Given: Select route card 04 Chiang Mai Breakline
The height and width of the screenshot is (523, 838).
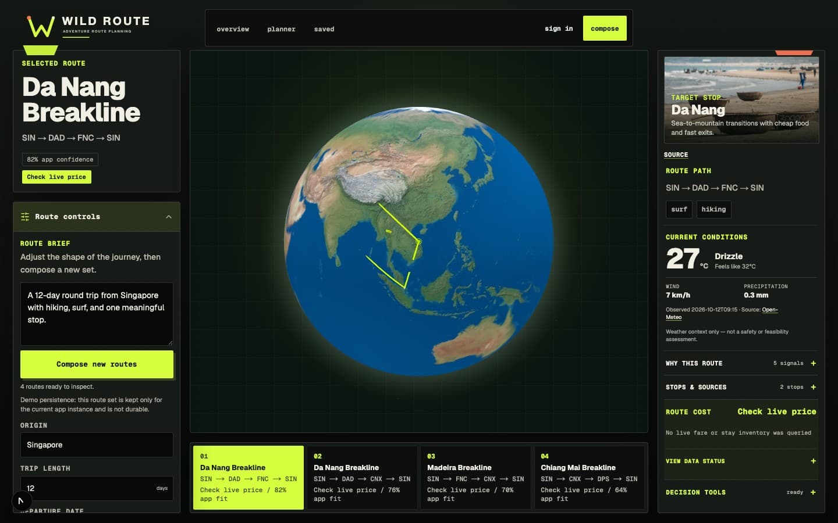Looking at the screenshot, I should 589,478.
